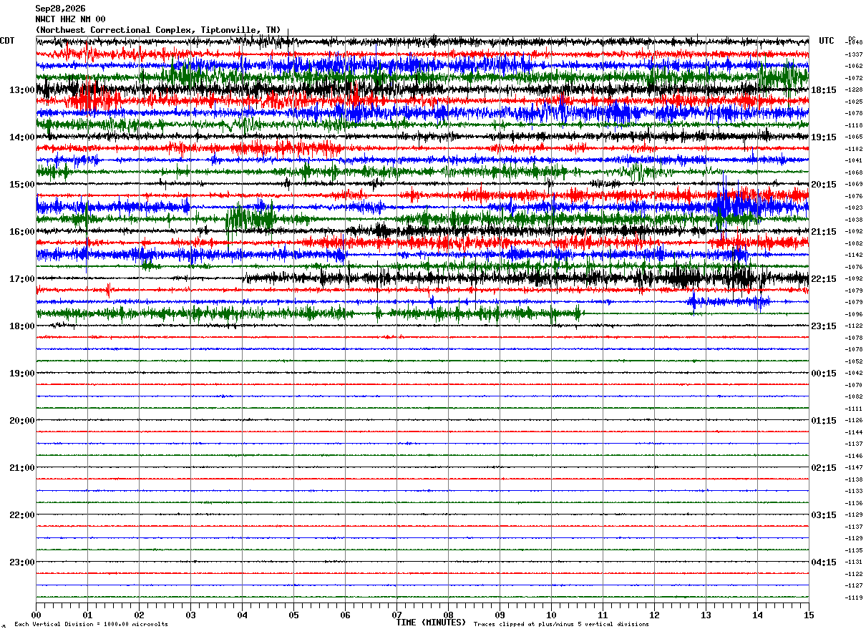Select the 22:15 UTC time label
This screenshot has width=866, height=634.
[824, 279]
